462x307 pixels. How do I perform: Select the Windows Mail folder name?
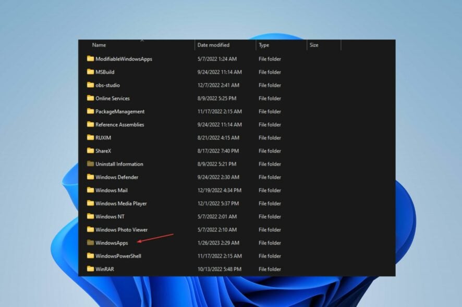click(x=112, y=190)
